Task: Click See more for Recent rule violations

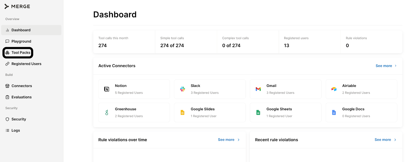Action: tap(383, 140)
